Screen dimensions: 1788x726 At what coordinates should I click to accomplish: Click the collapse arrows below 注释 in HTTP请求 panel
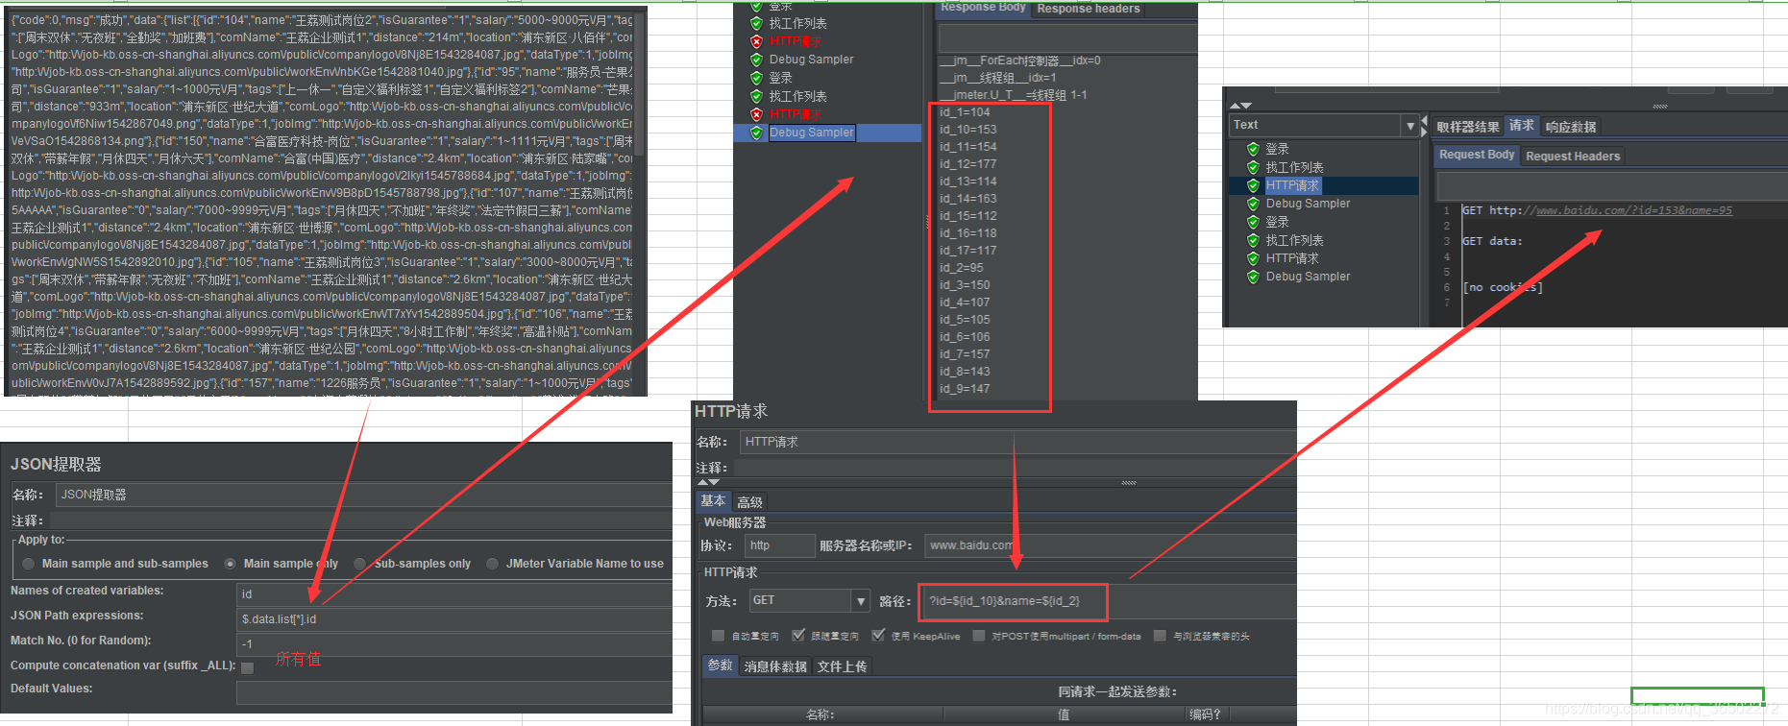(708, 482)
